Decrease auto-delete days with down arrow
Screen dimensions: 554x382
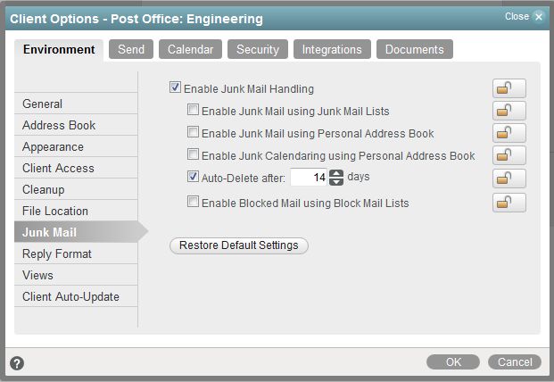(x=336, y=182)
